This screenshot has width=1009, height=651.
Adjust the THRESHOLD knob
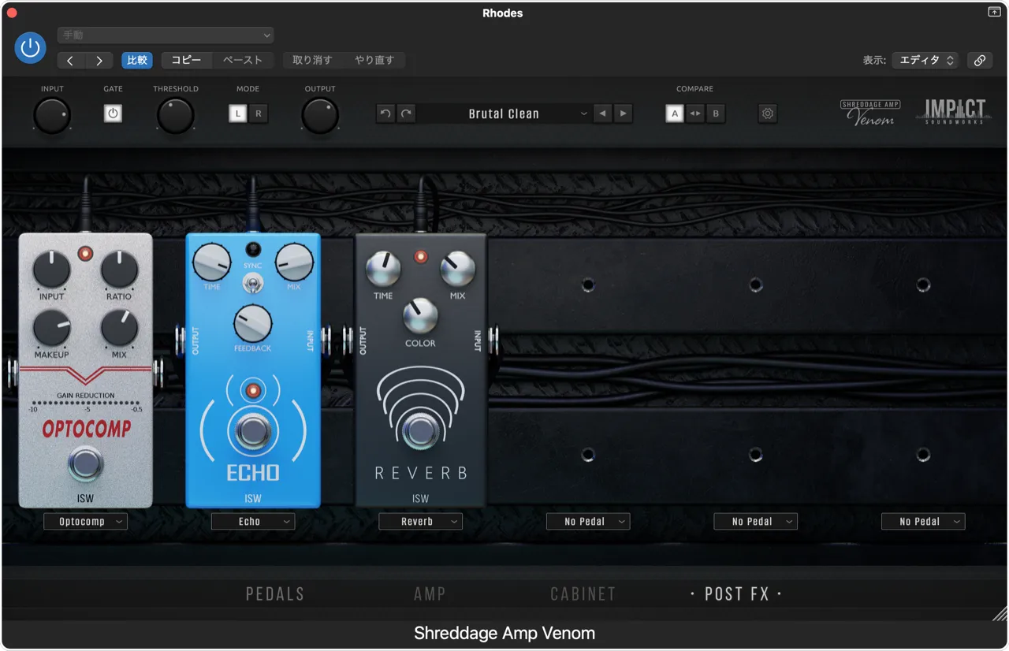(x=175, y=114)
